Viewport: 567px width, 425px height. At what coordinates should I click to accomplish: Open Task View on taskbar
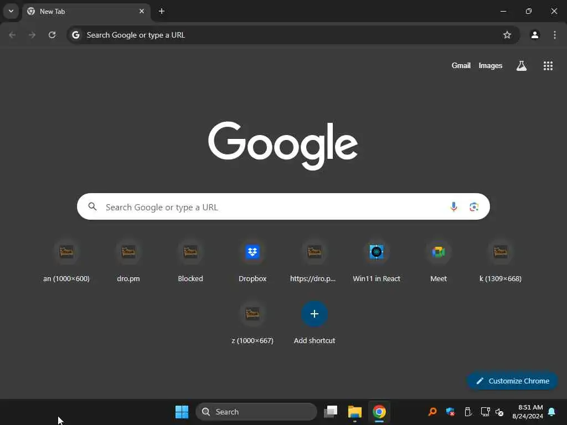331,412
